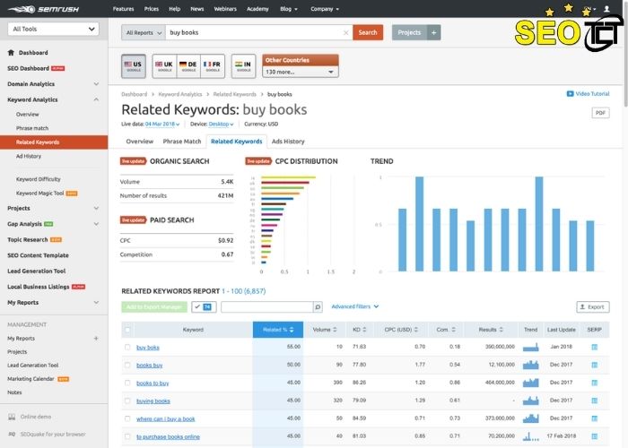Click the magnifier icon in keyword filter
This screenshot has width=628, height=448.
pyautogui.click(x=318, y=306)
